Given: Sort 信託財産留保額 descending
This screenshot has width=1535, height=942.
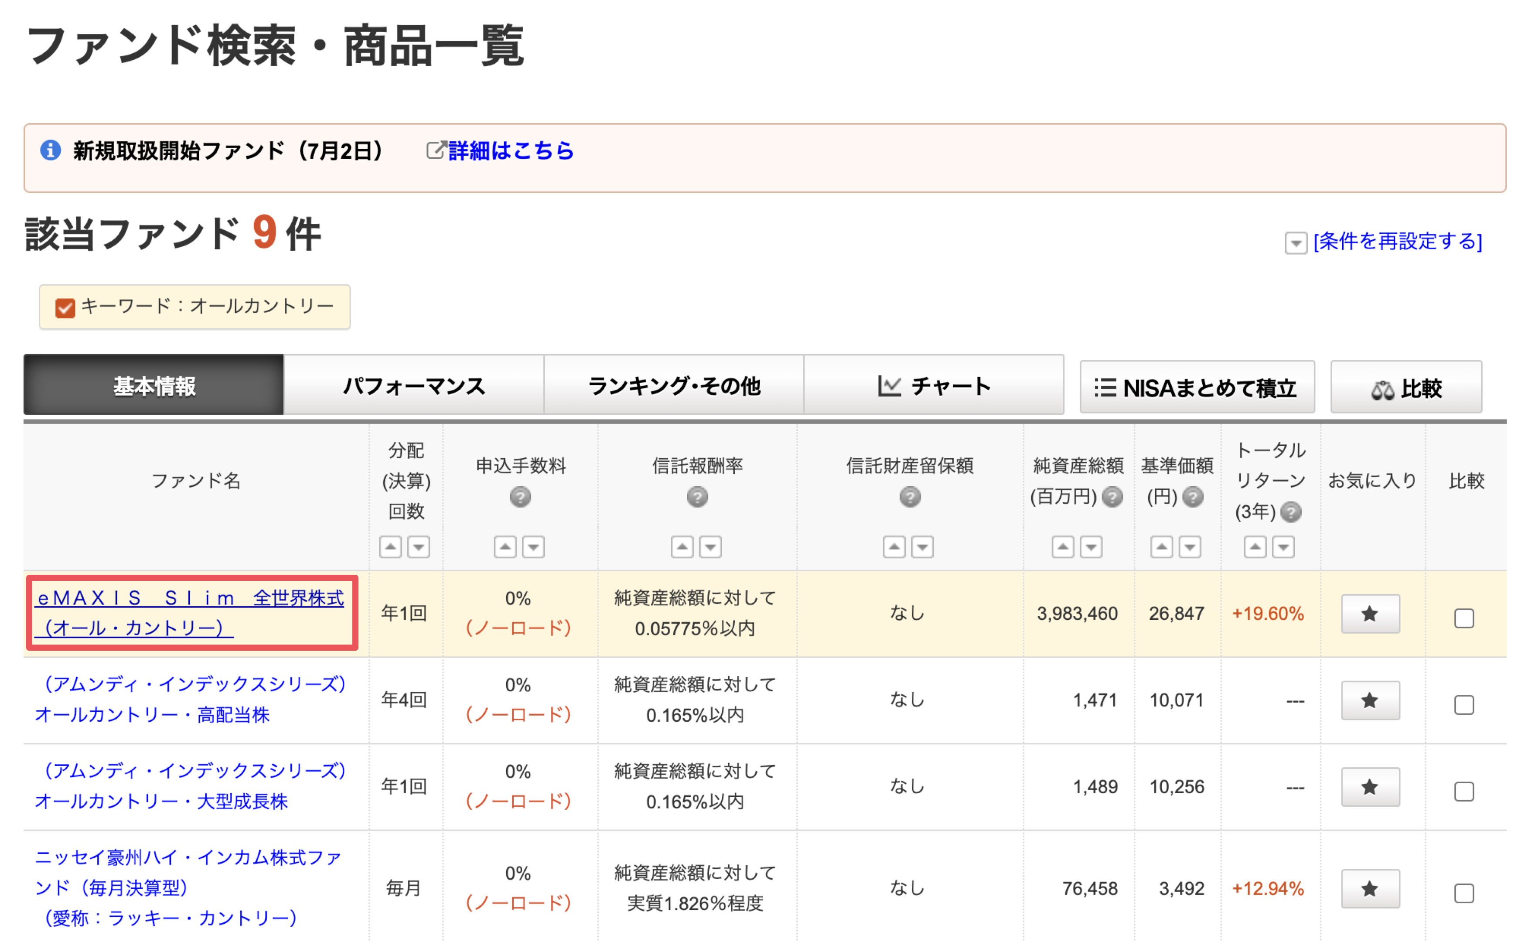Looking at the screenshot, I should [x=922, y=547].
